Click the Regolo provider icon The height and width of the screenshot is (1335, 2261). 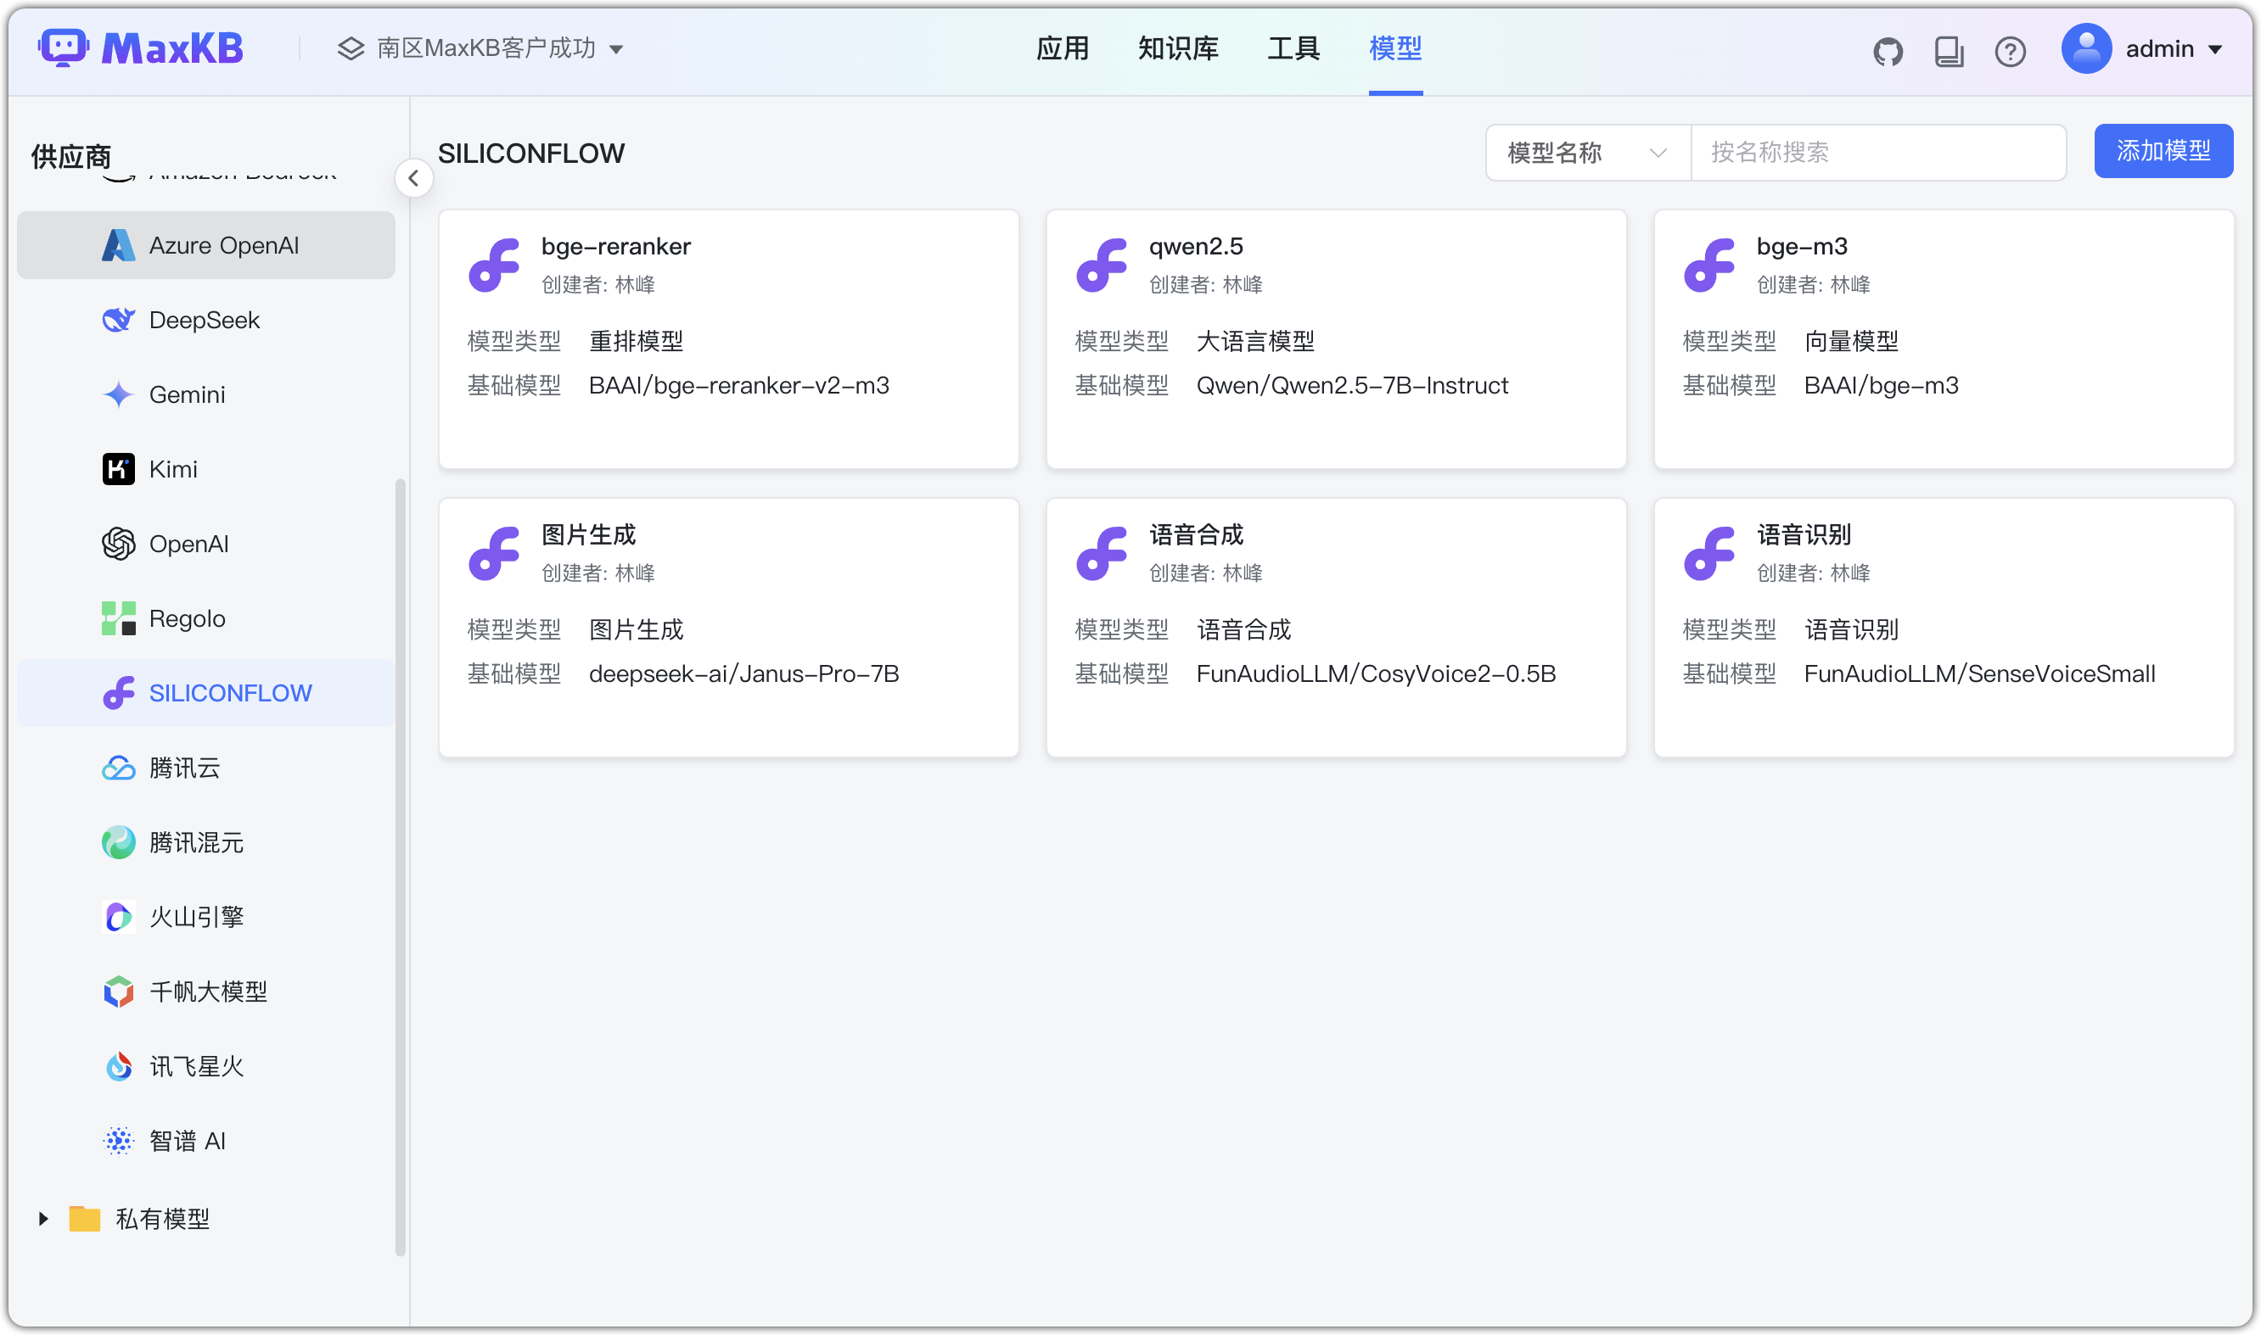pos(118,619)
